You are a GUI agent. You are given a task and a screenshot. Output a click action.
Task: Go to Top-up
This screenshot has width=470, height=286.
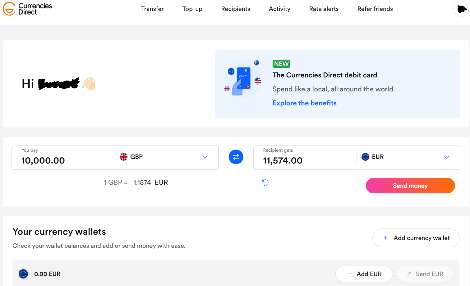(192, 9)
